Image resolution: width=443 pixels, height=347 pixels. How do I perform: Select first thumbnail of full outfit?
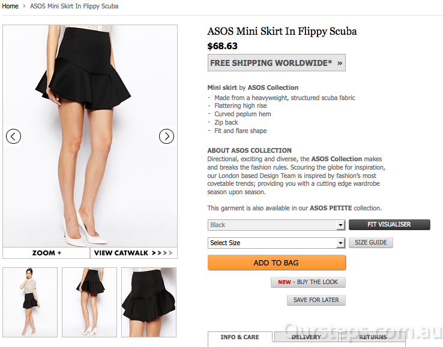pyautogui.click(x=30, y=302)
